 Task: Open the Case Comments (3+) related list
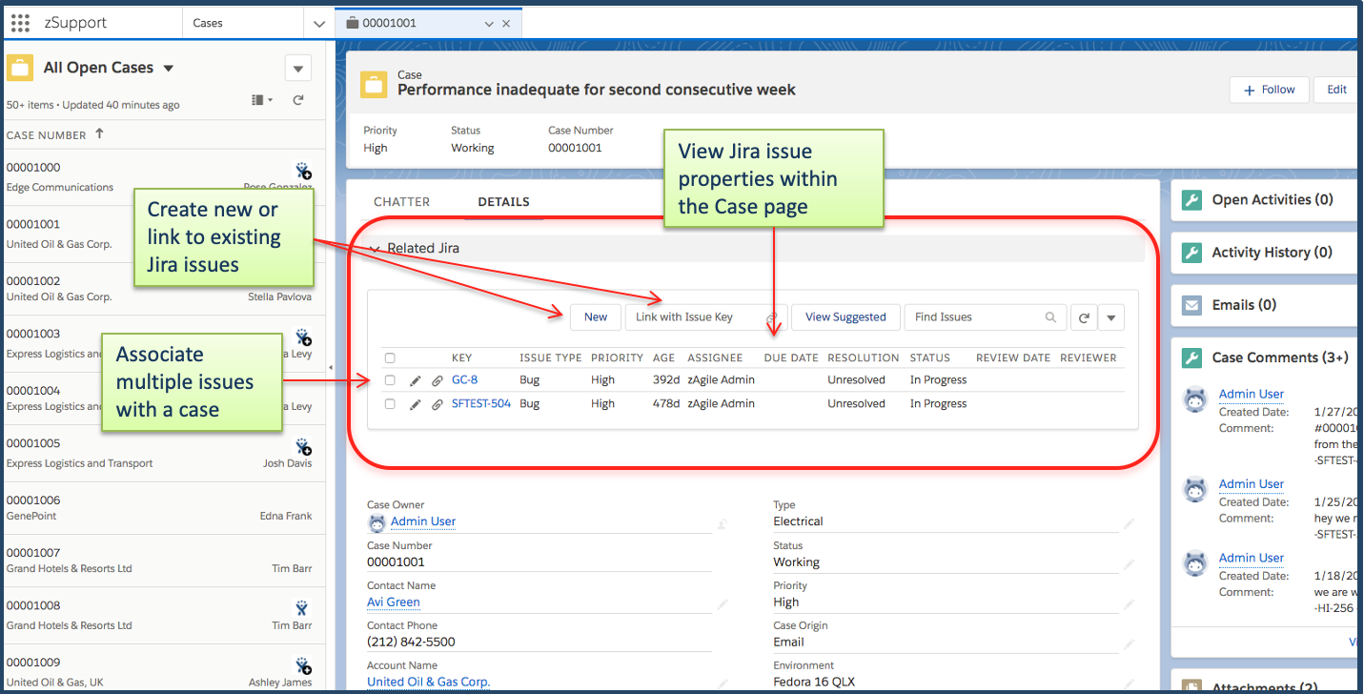[1280, 357]
